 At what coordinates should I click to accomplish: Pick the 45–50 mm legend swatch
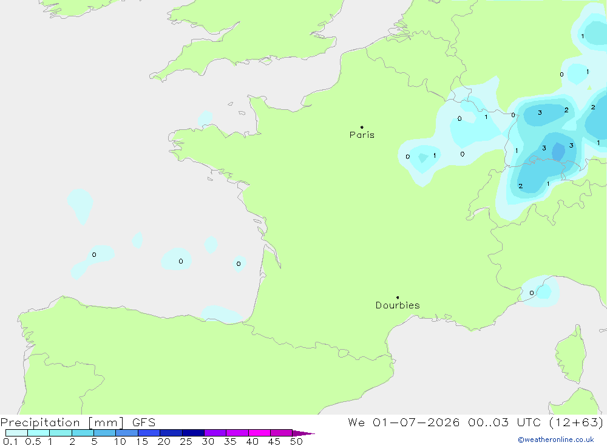281,433
